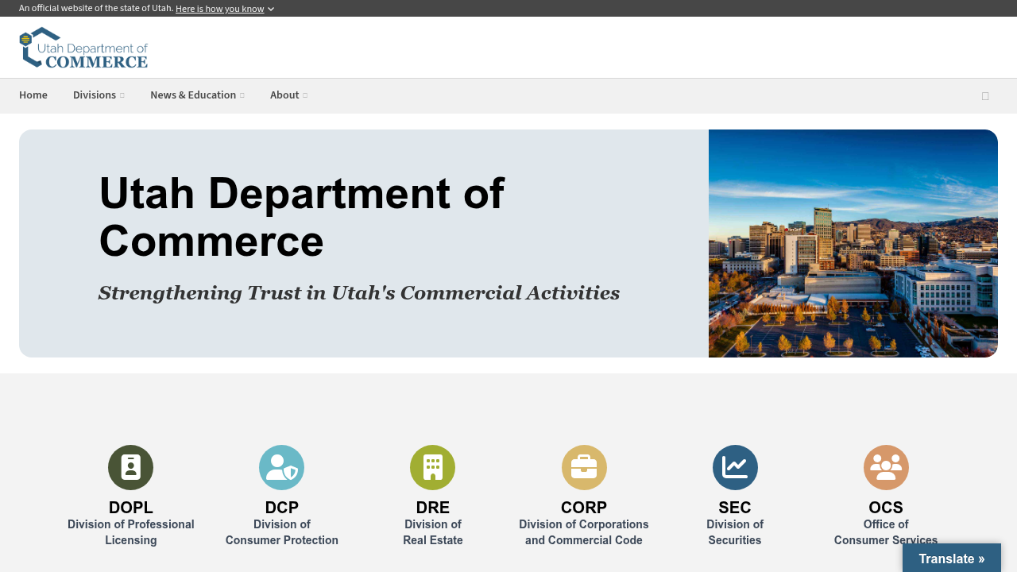
Task: Select 'Division of Corporations and Commercial Code' text
Action: [x=584, y=532]
